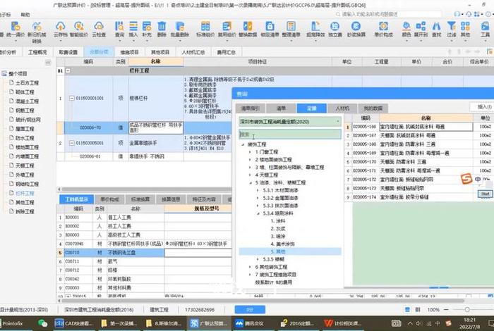Switch to the 措施项目 tab
Screen dimensions: 494x331
pos(129,52)
